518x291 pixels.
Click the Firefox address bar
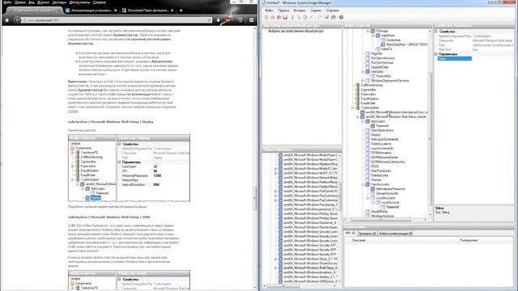pos(115,20)
